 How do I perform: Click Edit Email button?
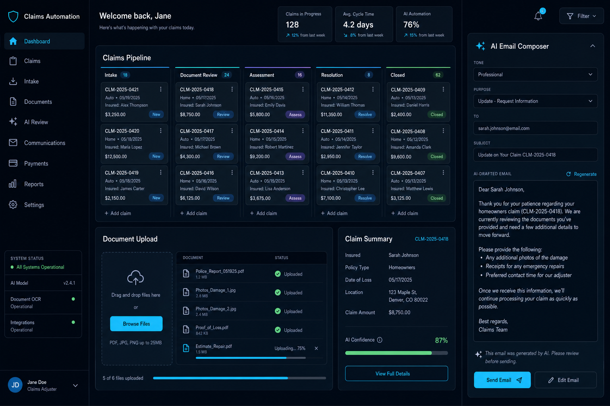pos(566,380)
